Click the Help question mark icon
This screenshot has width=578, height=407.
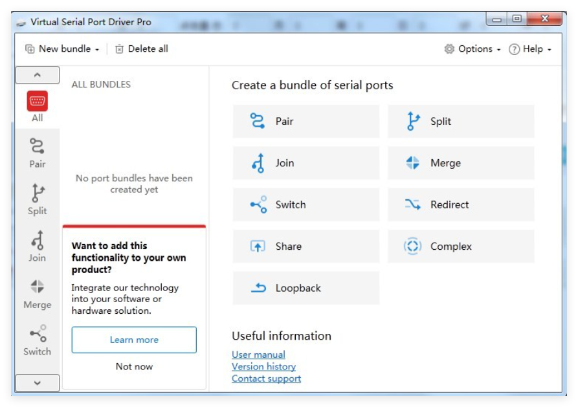tap(514, 49)
